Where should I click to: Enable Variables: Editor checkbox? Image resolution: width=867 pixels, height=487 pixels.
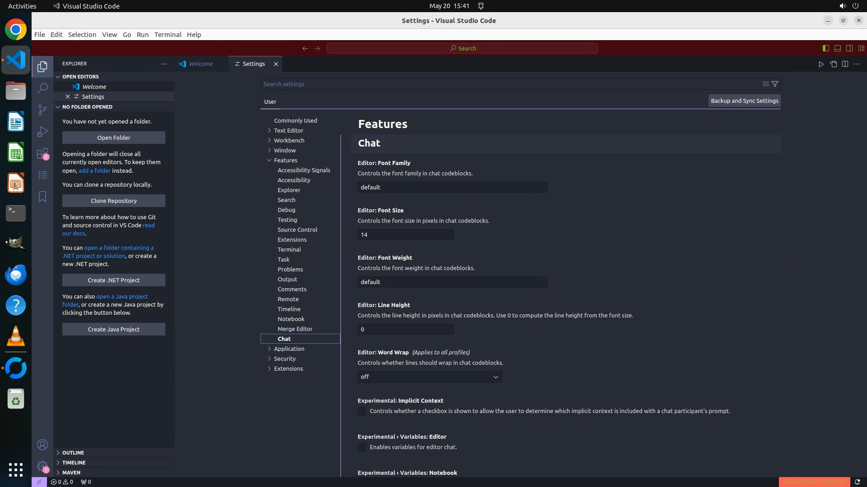pyautogui.click(x=362, y=447)
